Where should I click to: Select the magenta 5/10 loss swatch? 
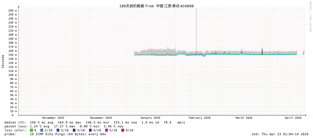[106, 130]
